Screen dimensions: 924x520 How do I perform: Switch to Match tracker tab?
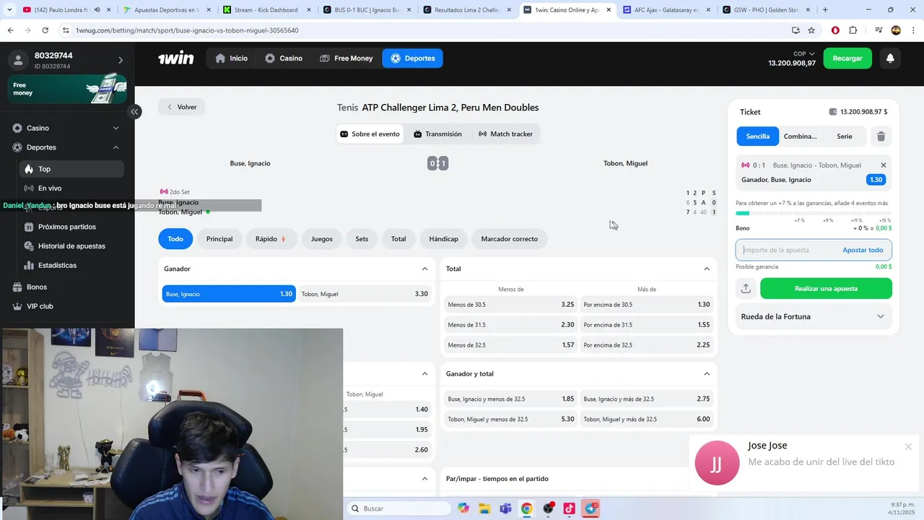pos(505,134)
